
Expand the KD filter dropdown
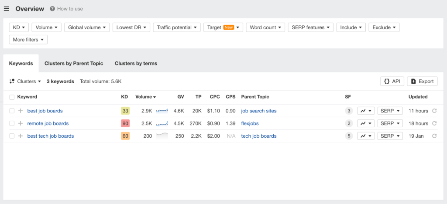coord(19,27)
